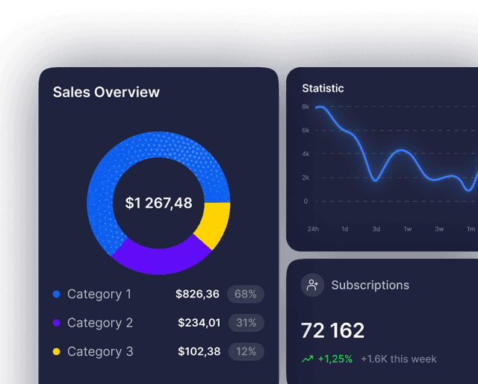Click the green upward trend arrow icon
This screenshot has height=384, width=478.
[308, 359]
